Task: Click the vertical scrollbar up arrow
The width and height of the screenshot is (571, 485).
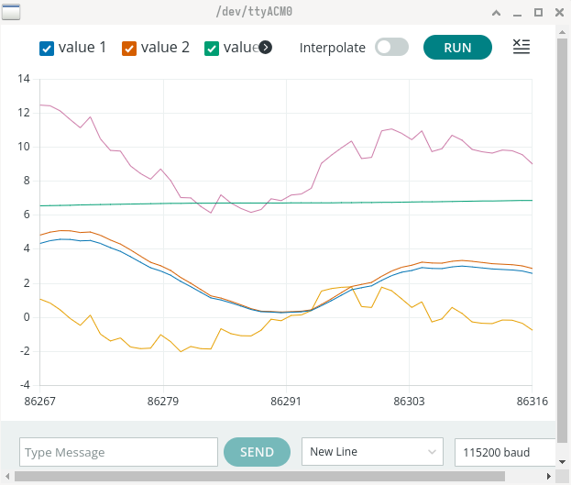Action: coord(563,33)
